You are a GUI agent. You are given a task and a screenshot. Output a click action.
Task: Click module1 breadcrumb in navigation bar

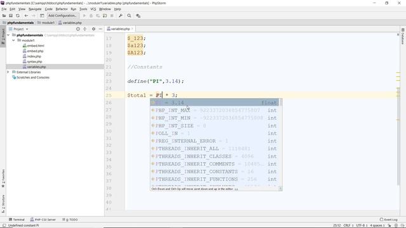pos(46,23)
